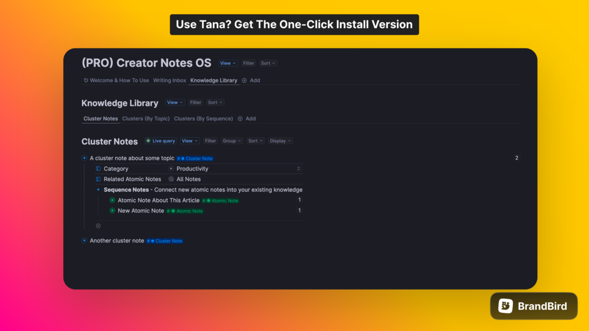Click count 1 beside New Atomic Note
The width and height of the screenshot is (589, 331).
click(x=299, y=210)
